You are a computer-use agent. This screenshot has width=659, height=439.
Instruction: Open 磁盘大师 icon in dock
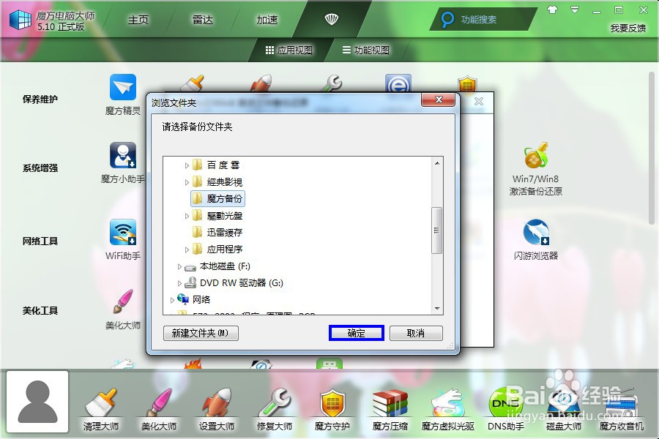(564, 403)
